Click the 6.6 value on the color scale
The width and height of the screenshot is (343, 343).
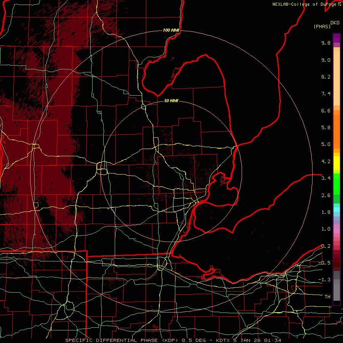326,111
